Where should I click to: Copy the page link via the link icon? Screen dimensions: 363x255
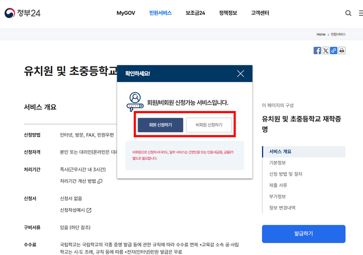click(334, 50)
